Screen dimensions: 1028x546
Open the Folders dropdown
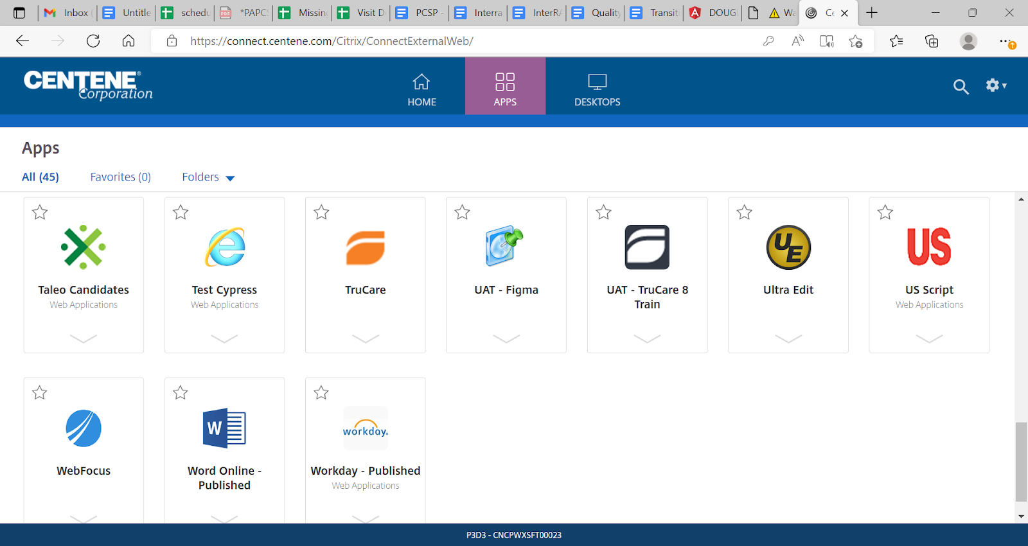pos(208,177)
